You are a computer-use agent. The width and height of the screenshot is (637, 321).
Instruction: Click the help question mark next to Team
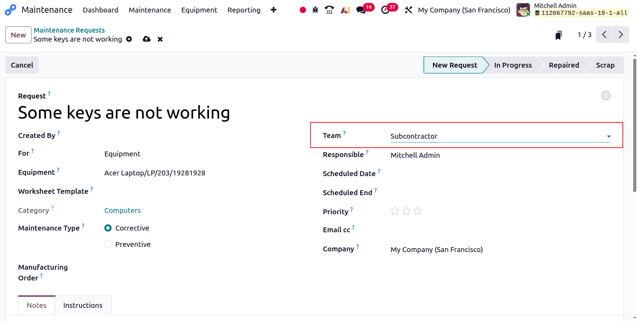pos(344,133)
